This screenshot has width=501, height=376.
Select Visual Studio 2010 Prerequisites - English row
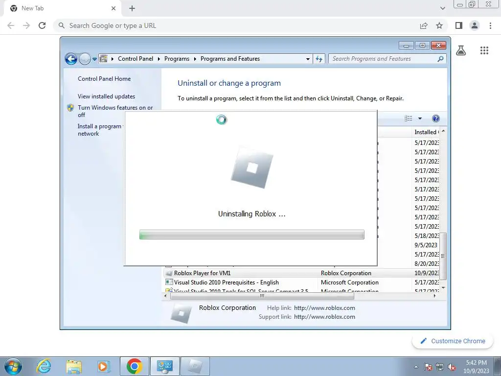[302, 282]
